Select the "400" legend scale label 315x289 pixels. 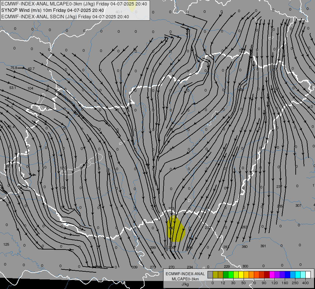pos(305,283)
